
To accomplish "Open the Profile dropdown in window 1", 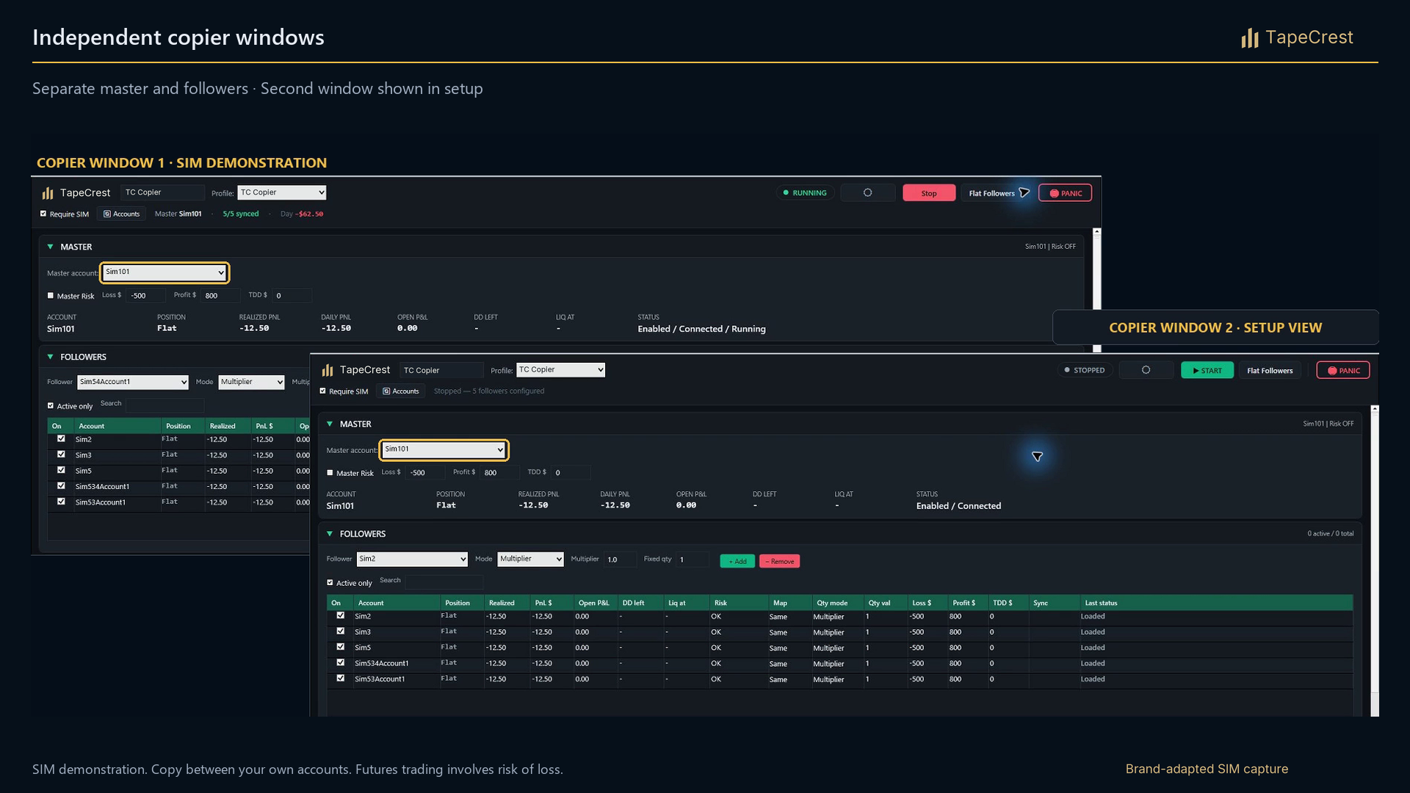I will coord(282,193).
